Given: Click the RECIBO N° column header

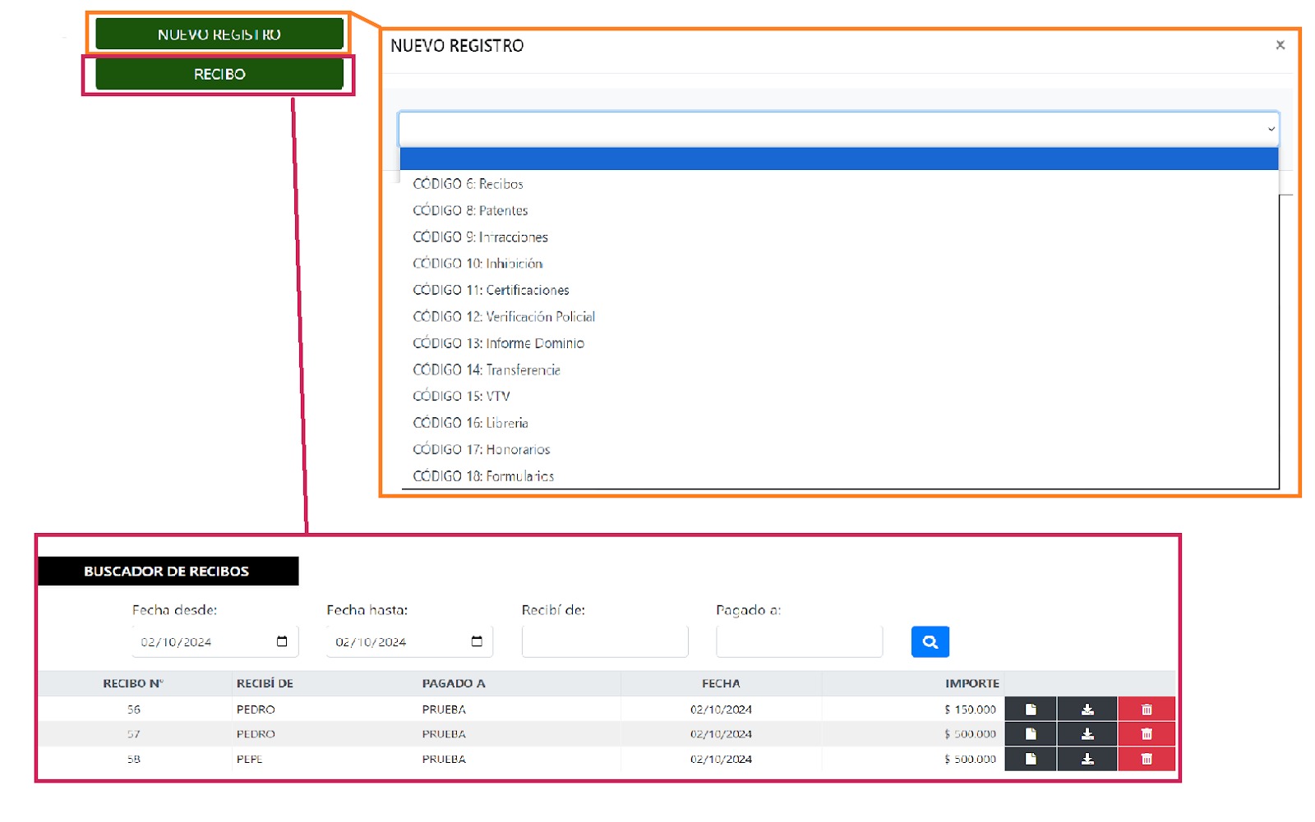Looking at the screenshot, I should (133, 683).
